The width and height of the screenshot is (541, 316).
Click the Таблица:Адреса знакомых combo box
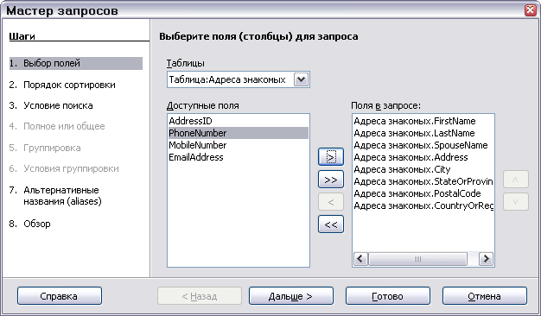(238, 79)
